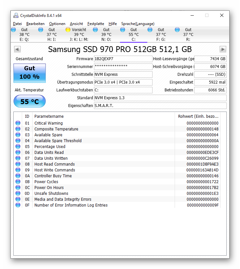Image resolution: width=240 pixels, height=269 pixels.
Task: Click status icon for Available Spare row
Action: click(x=18, y=135)
